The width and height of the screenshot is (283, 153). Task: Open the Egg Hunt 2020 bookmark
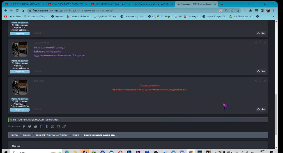tap(106, 16)
